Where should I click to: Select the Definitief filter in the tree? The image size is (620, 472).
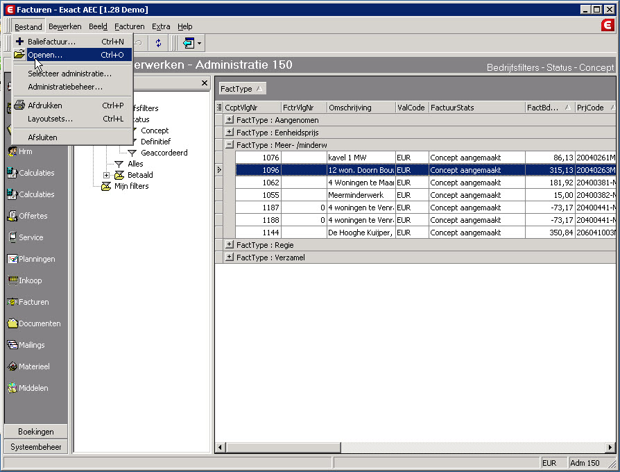click(156, 142)
